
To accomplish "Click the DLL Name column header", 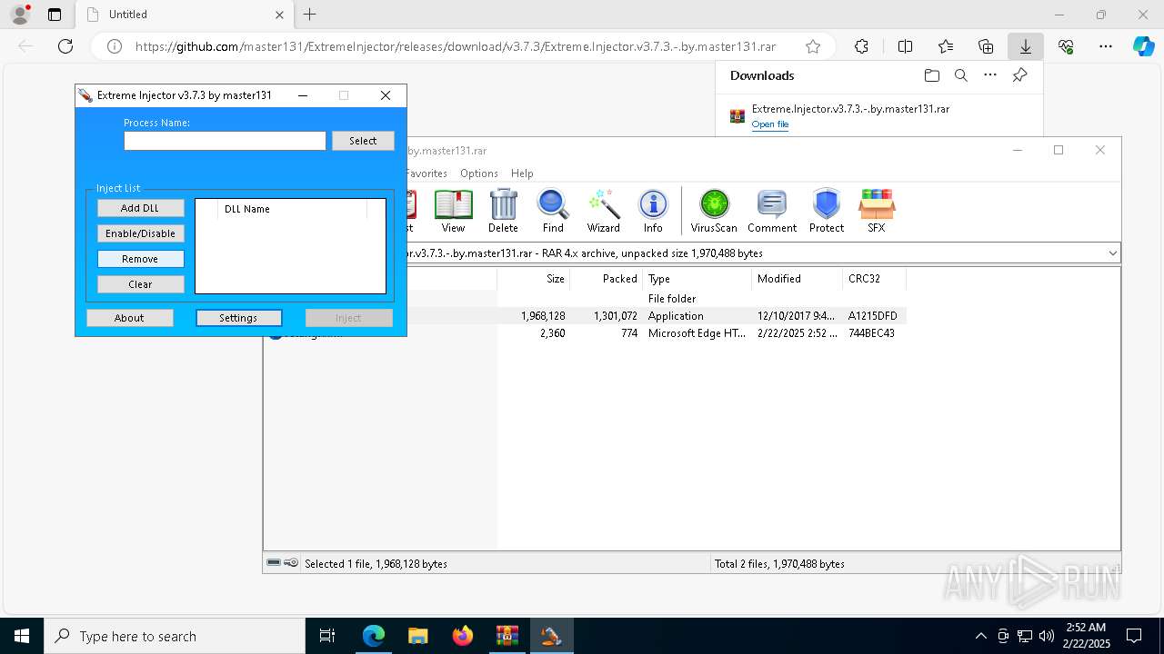I will pyautogui.click(x=292, y=209).
